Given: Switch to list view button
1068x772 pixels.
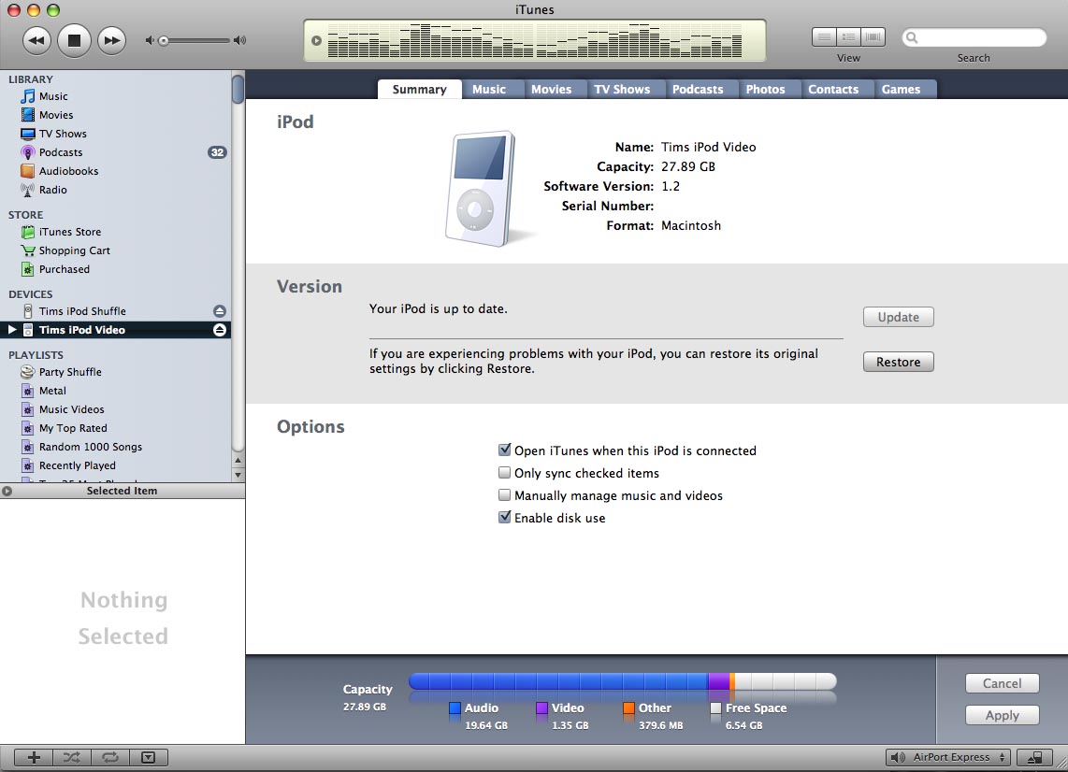Looking at the screenshot, I should [x=824, y=36].
